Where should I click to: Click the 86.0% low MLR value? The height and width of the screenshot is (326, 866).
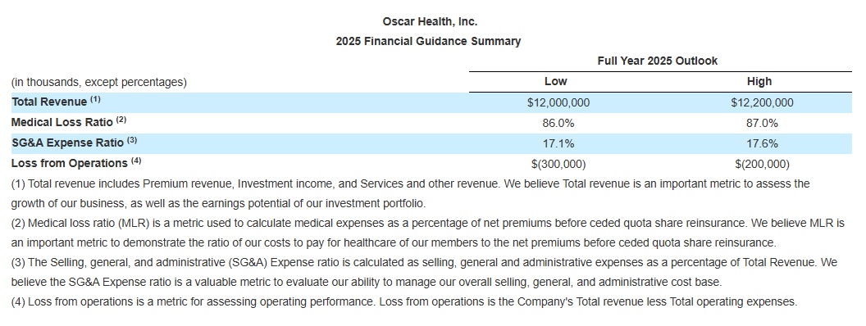pyautogui.click(x=558, y=123)
